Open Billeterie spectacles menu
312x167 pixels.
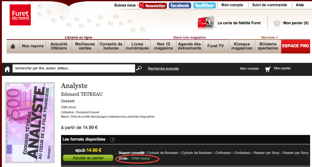pos(268,47)
